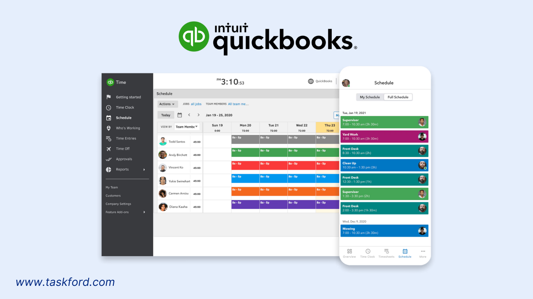The width and height of the screenshot is (533, 299).
Task: Expand the Reports submenu arrow
Action: (144, 170)
